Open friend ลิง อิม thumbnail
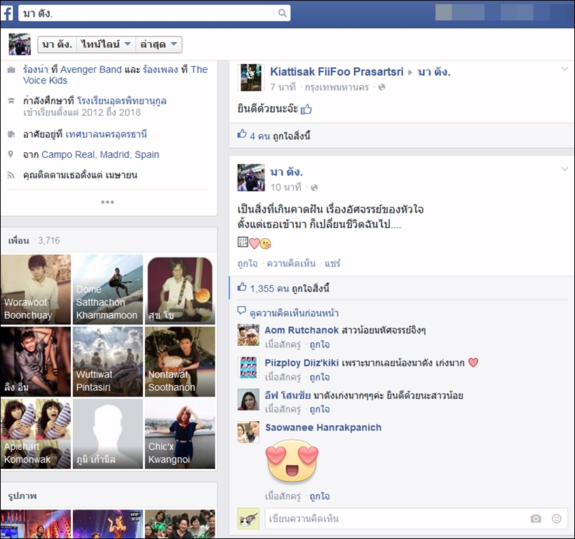The image size is (575, 539). (36, 361)
